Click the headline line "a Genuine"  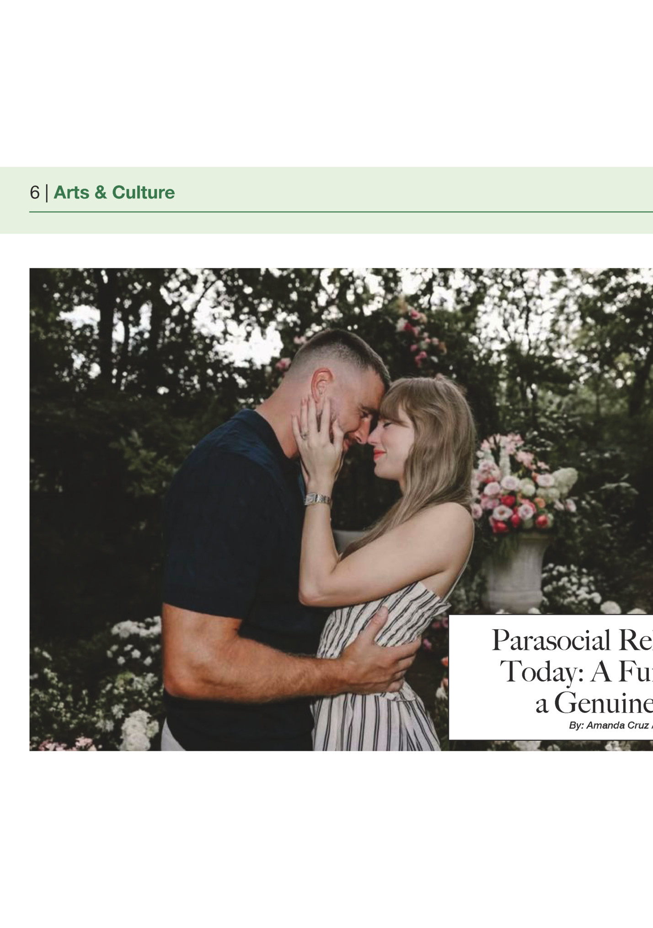594,704
